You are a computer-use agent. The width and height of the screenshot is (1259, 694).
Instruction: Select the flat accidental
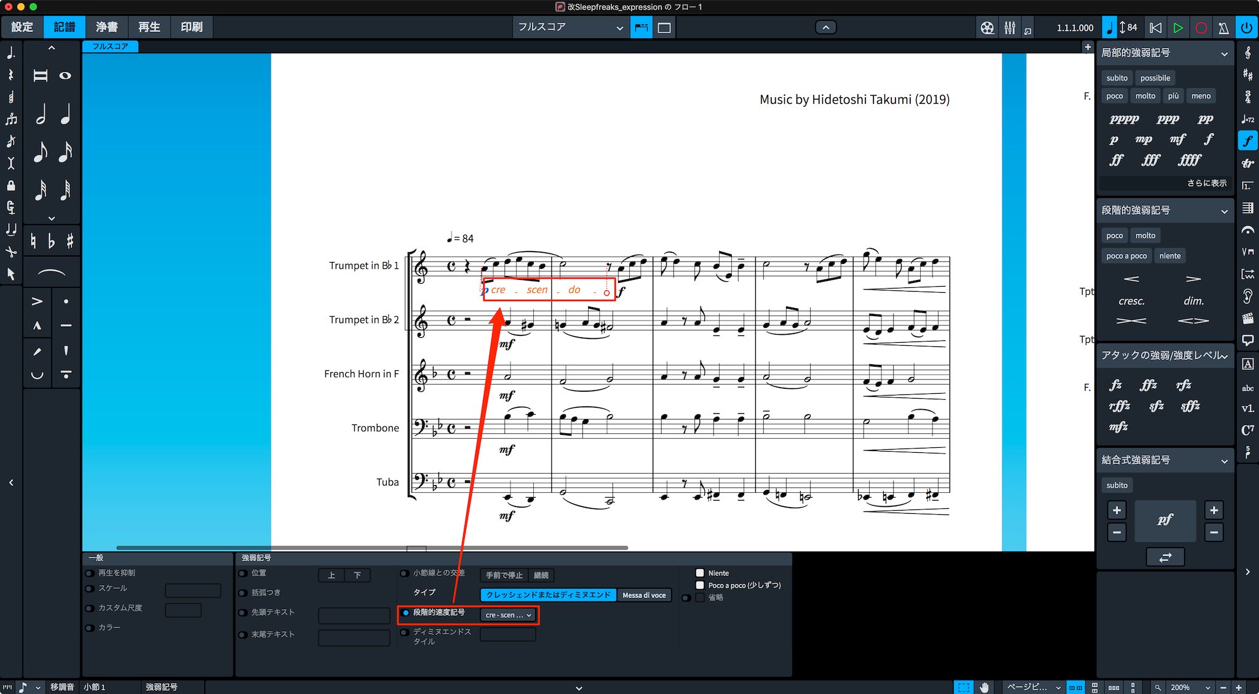[x=52, y=241]
